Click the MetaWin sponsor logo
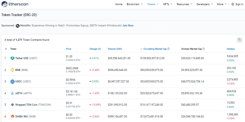The width and height of the screenshot is (245, 122). click(x=18, y=26)
